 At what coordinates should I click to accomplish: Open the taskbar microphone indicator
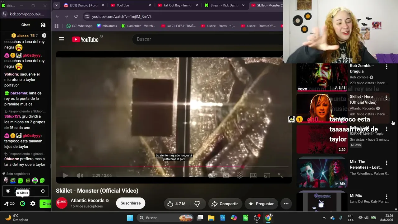[341, 218]
